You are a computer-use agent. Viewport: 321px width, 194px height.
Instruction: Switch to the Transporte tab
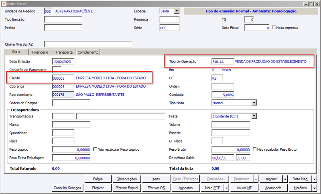[64, 53]
